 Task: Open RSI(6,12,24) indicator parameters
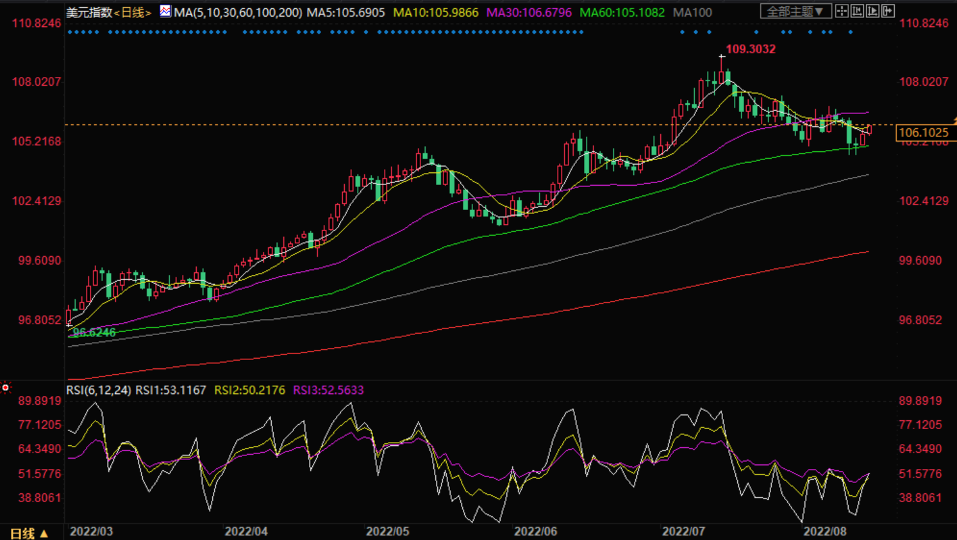pyautogui.click(x=99, y=389)
